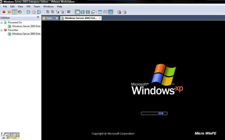Click the VM icon under Favorites group

coord(9,34)
